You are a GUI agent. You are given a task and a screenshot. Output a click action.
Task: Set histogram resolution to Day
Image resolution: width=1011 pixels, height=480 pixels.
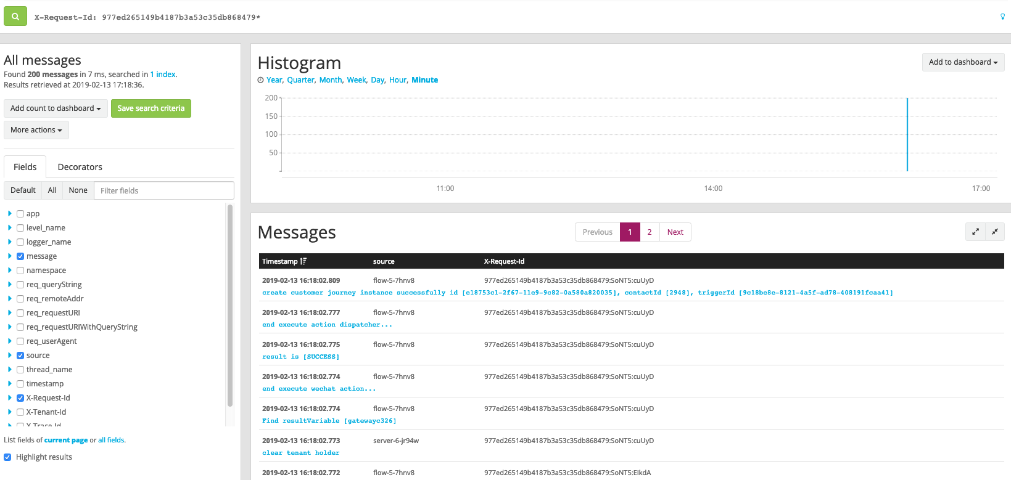[x=378, y=80]
